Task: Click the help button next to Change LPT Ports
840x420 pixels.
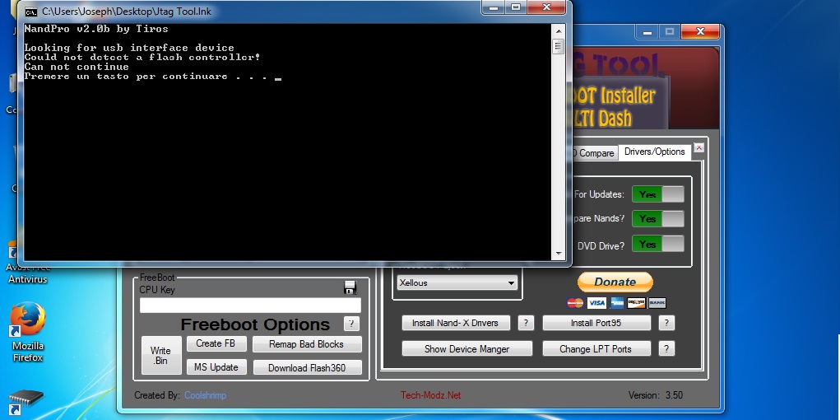Action: tap(666, 348)
